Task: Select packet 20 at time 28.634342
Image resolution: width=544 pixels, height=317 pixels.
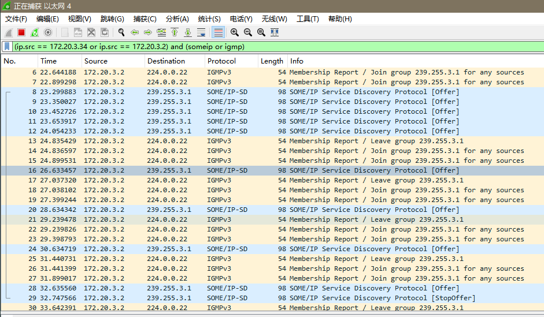Action: (x=272, y=210)
